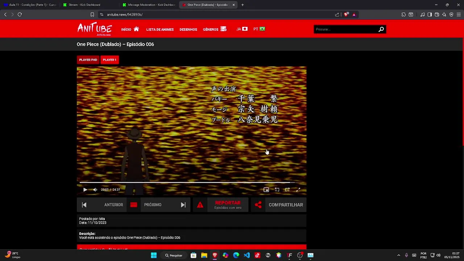Viewport: 464px width, 261px height.
Task: Go to previous episode with ANTERIOR
Action: 102,205
